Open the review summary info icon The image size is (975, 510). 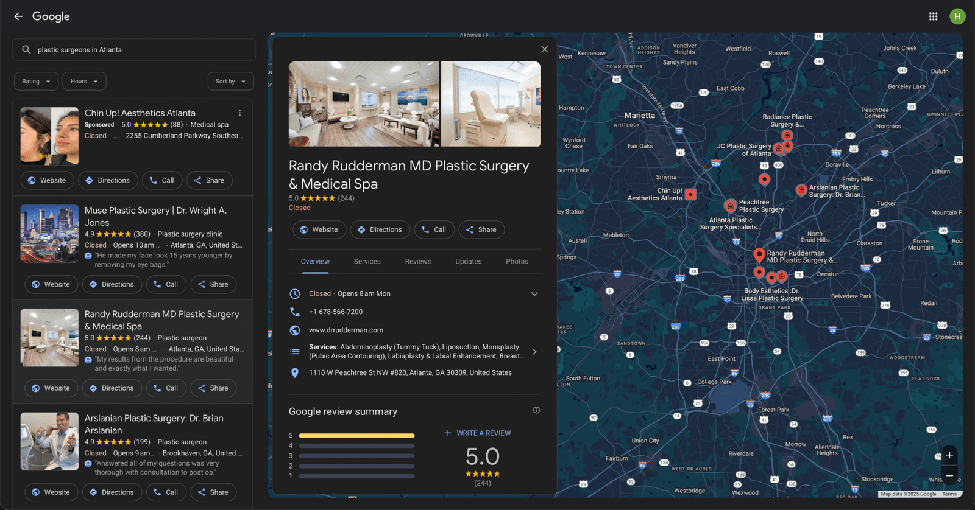(x=536, y=410)
